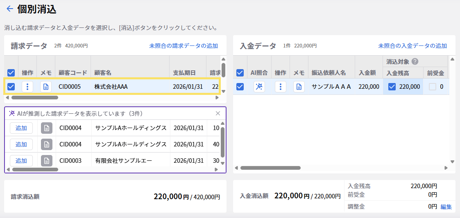Viewport: 460px width, 218px height.
Task: Uncheck the 株式会社AAA invoice row checkbox
Action: tap(11, 87)
